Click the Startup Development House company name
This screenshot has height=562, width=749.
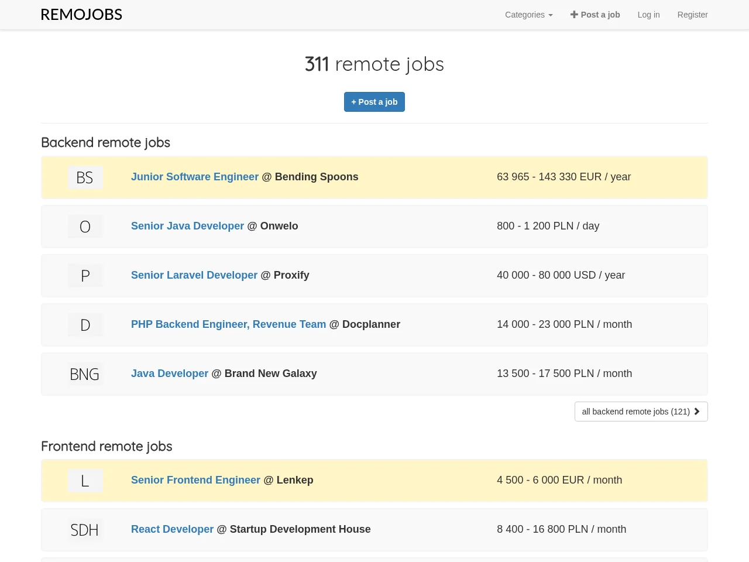tap(300, 529)
